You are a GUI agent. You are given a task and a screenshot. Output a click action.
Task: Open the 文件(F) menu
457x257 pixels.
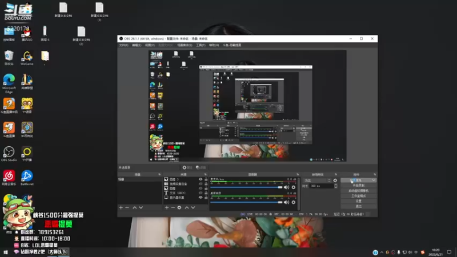123,45
